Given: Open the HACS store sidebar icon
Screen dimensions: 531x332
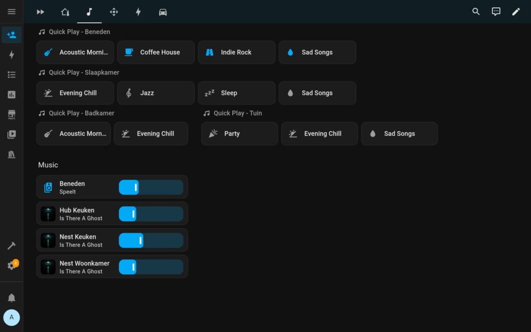Looking at the screenshot, I should pos(11,115).
